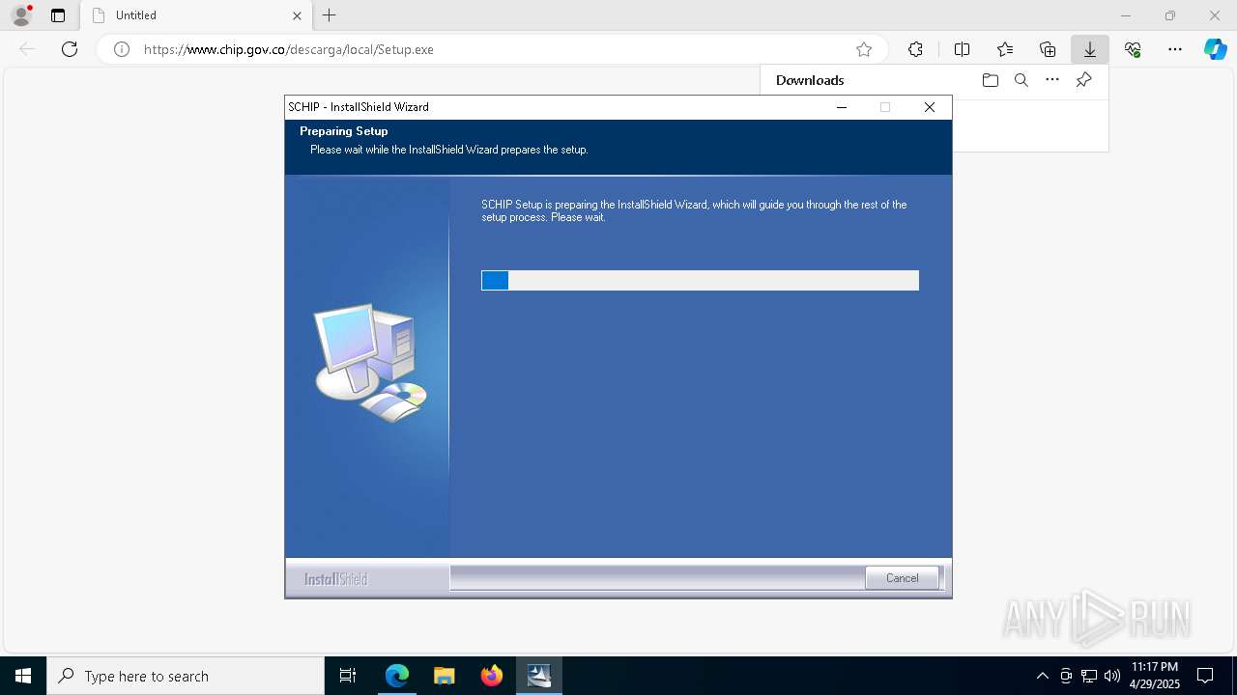The height and width of the screenshot is (695, 1237).
Task: Open a new browser tab
Action: pos(330,15)
